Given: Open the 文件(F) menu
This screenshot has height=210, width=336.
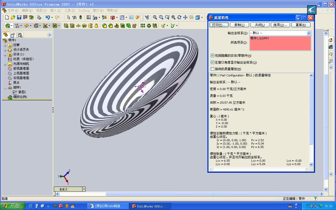Looking at the screenshot, I should pos(13,10).
